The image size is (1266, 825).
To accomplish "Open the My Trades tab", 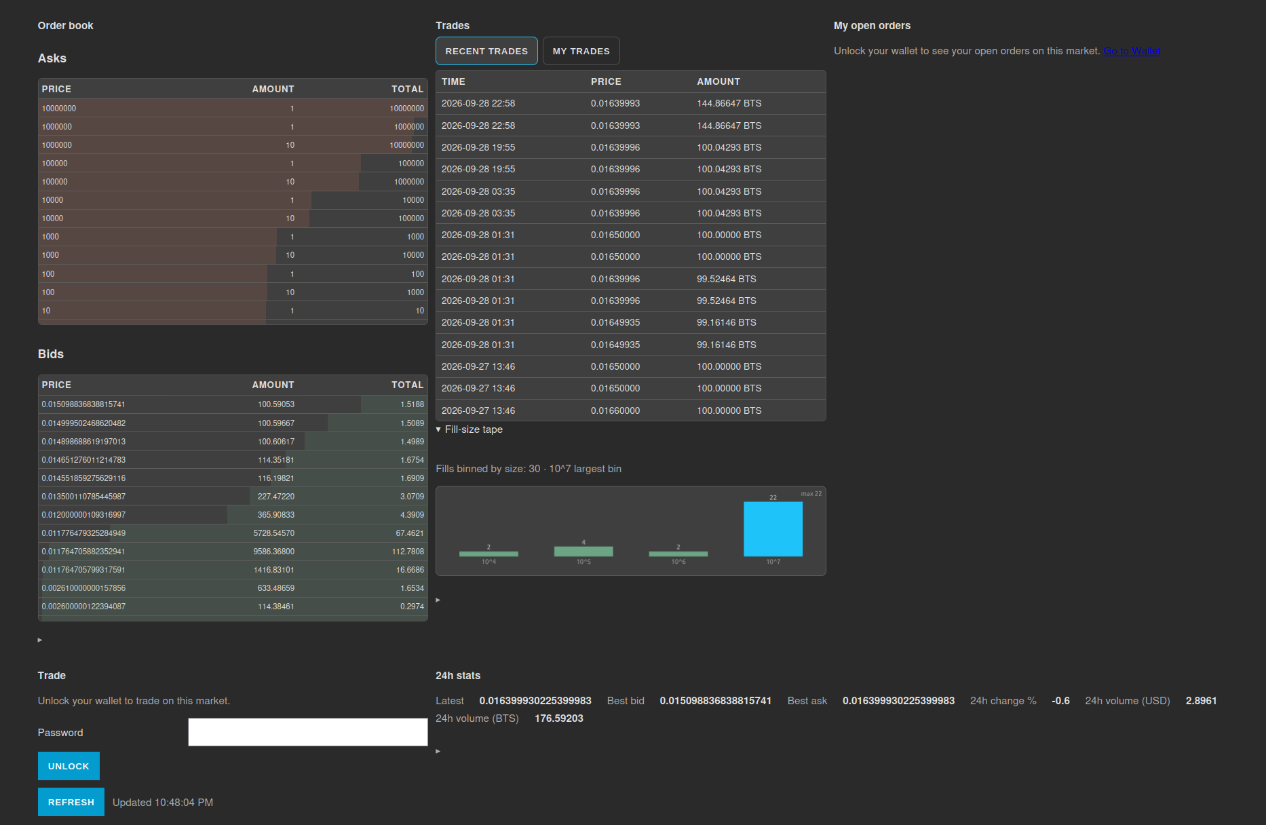I will click(581, 51).
